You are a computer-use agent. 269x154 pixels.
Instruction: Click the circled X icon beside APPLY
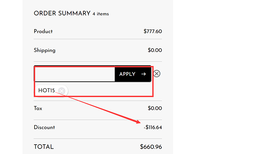pyautogui.click(x=157, y=74)
